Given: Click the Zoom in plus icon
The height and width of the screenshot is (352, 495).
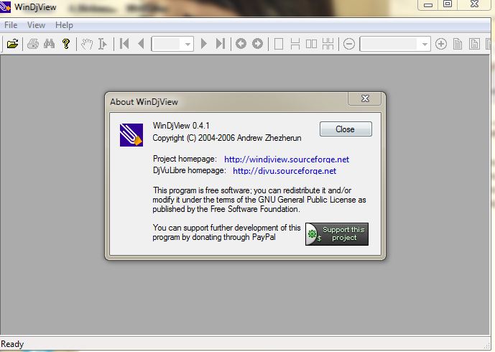Looking at the screenshot, I should pos(441,44).
